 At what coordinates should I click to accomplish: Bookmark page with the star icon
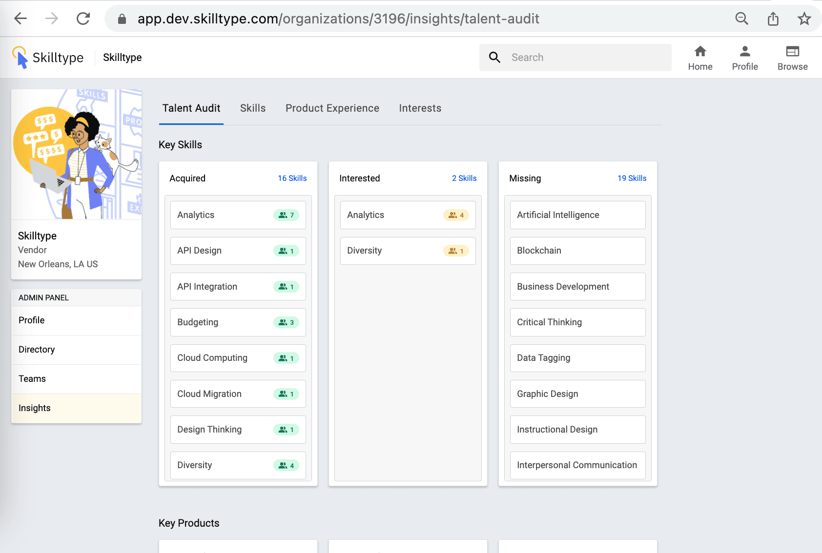804,19
